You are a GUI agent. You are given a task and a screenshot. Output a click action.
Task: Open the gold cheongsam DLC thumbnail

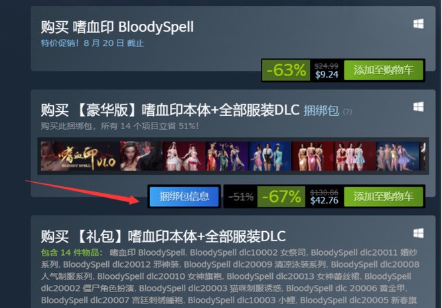tap(312, 156)
